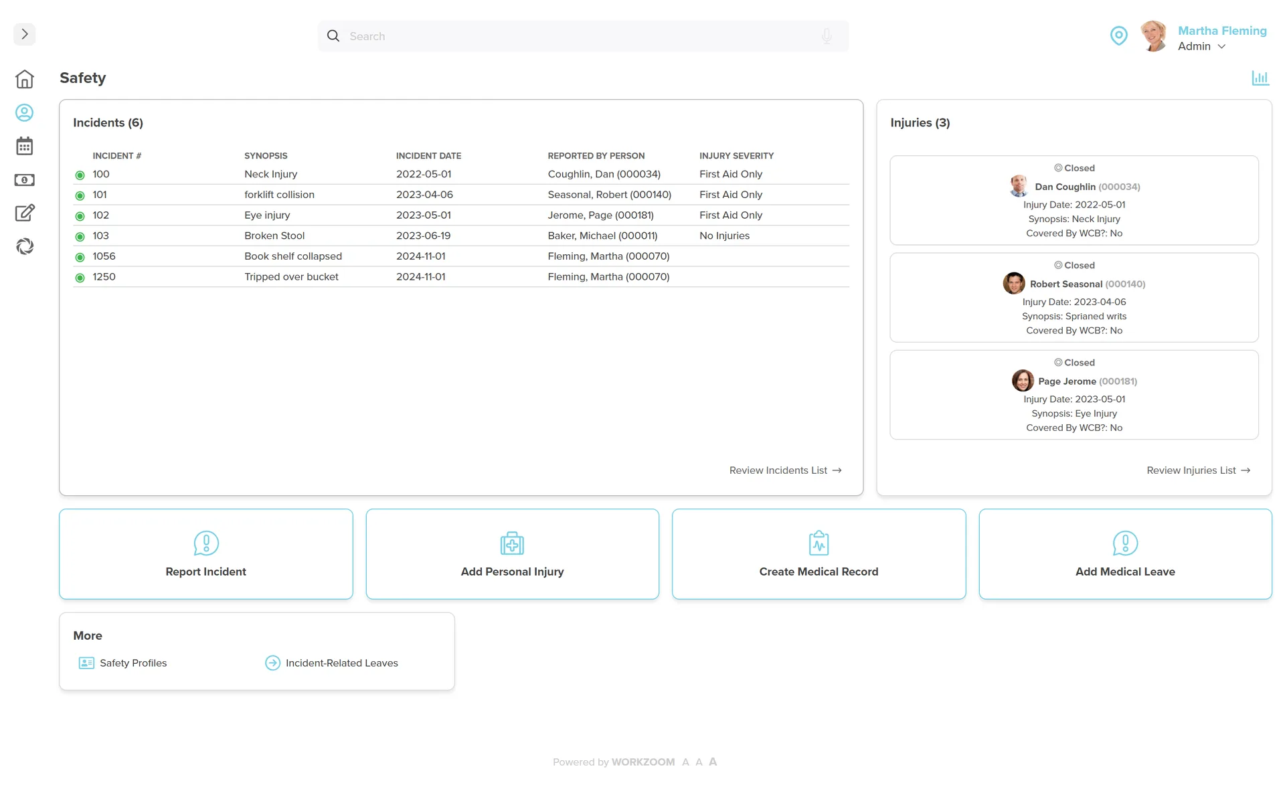Click Robert Seasonal's avatar photo
Image resolution: width=1285 pixels, height=803 pixels.
click(x=1014, y=283)
